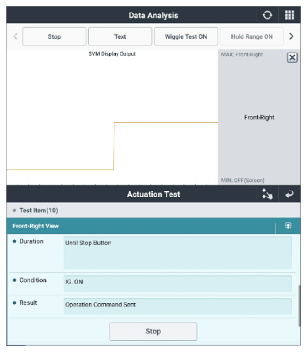Show more toolbar buttons with right chevron
The image size is (307, 352).
(x=291, y=36)
